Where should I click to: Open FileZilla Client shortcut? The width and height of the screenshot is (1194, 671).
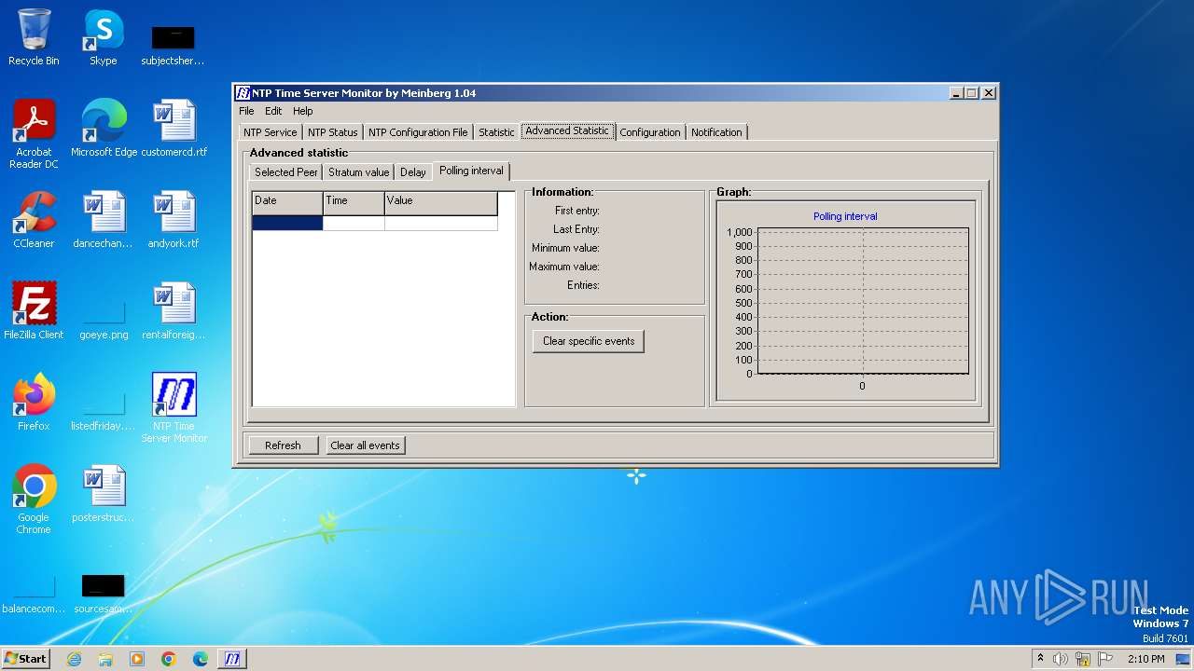click(34, 311)
